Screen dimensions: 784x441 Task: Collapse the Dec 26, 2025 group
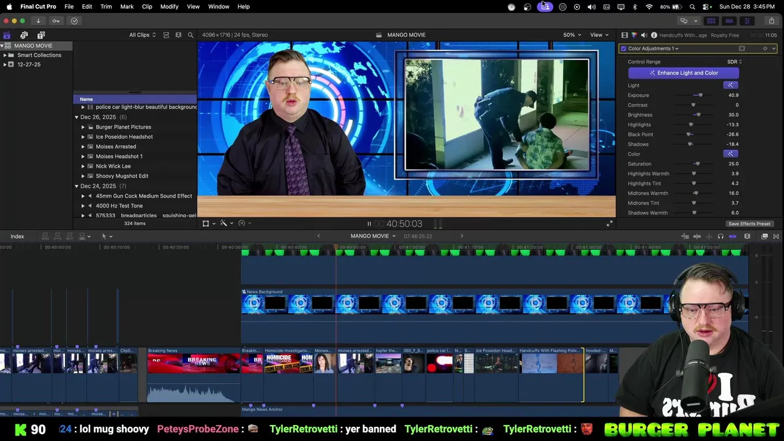tap(77, 117)
